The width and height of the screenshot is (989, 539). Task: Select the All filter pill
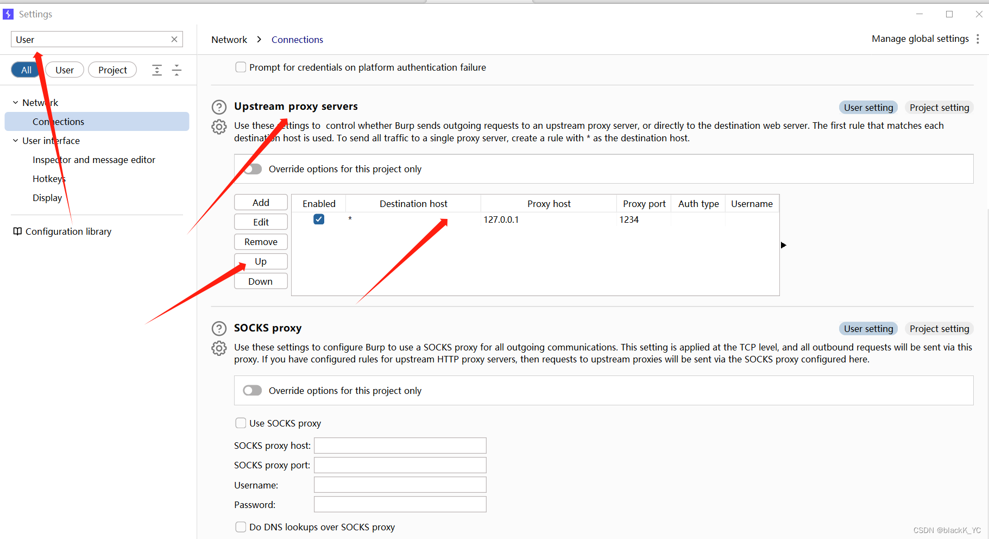(26, 70)
